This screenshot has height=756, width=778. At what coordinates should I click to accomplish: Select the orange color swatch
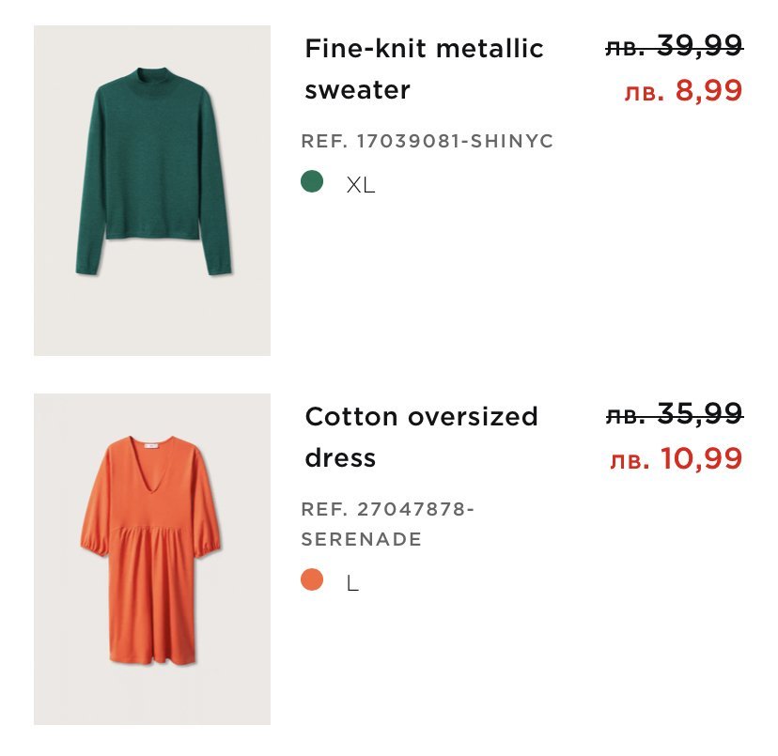pos(312,580)
